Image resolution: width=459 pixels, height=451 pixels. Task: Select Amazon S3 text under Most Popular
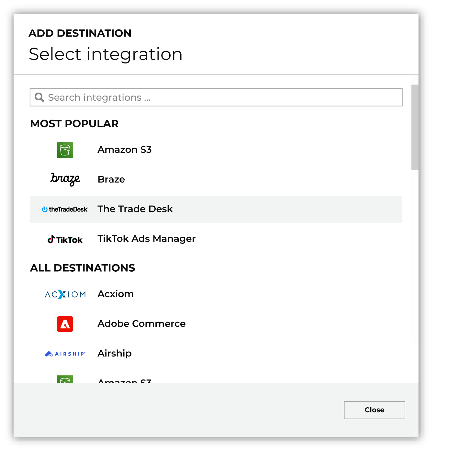pos(125,150)
